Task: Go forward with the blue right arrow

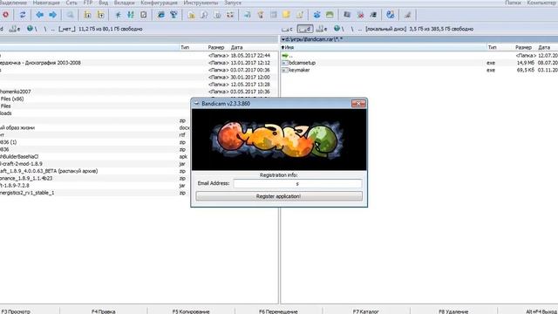Action: coord(52,15)
